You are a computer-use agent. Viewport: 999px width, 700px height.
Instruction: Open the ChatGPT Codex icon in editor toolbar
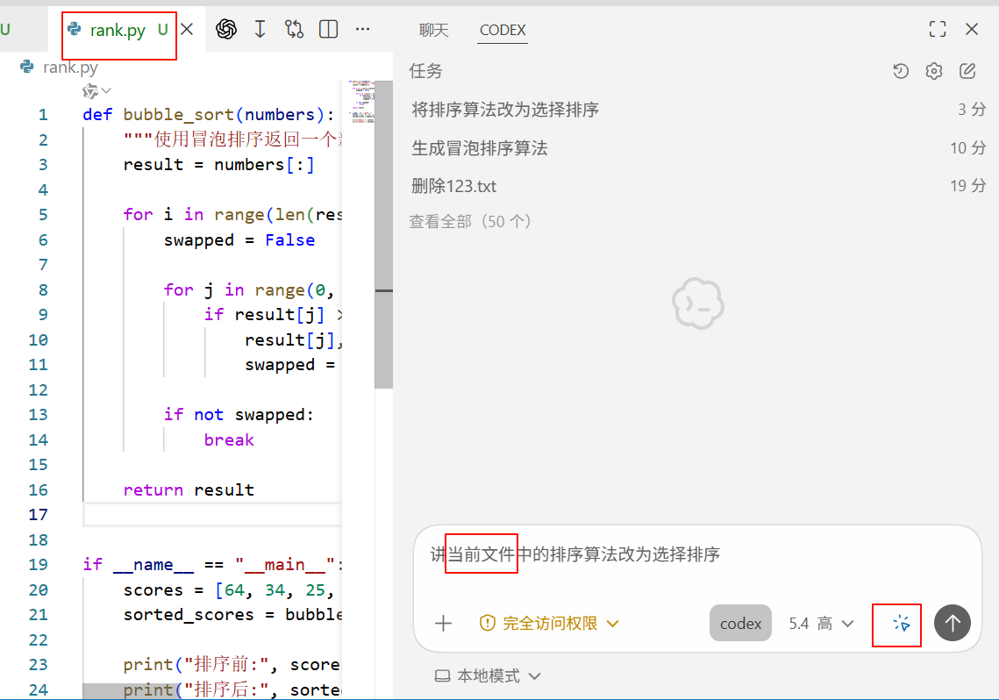(225, 29)
